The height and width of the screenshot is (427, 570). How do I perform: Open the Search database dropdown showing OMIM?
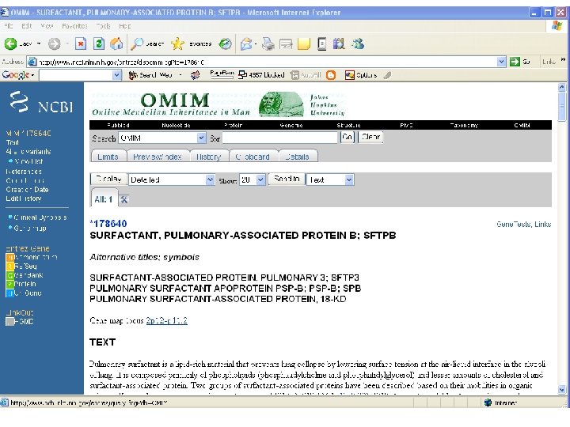[201, 138]
